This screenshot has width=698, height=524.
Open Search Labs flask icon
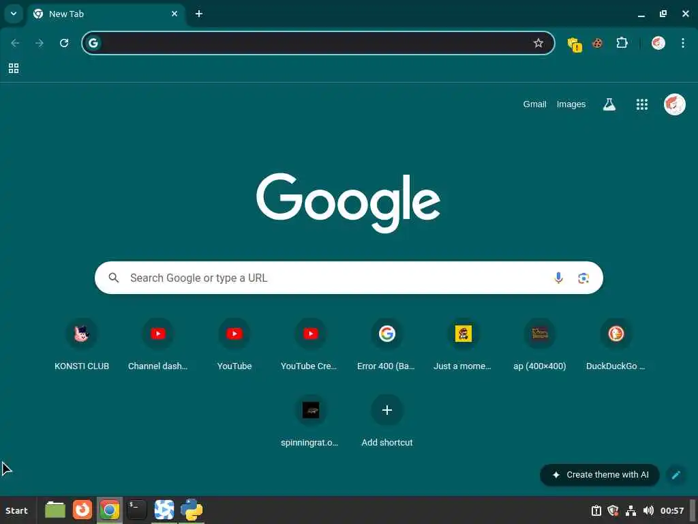pyautogui.click(x=609, y=104)
